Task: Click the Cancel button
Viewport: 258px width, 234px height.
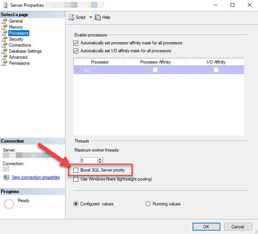Action: click(238, 227)
